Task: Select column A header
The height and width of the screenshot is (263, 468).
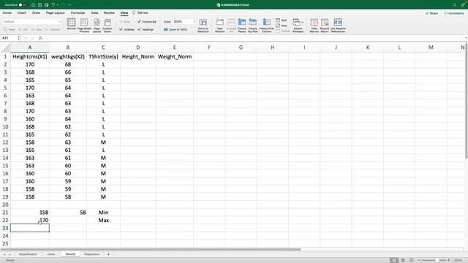Action: point(30,47)
